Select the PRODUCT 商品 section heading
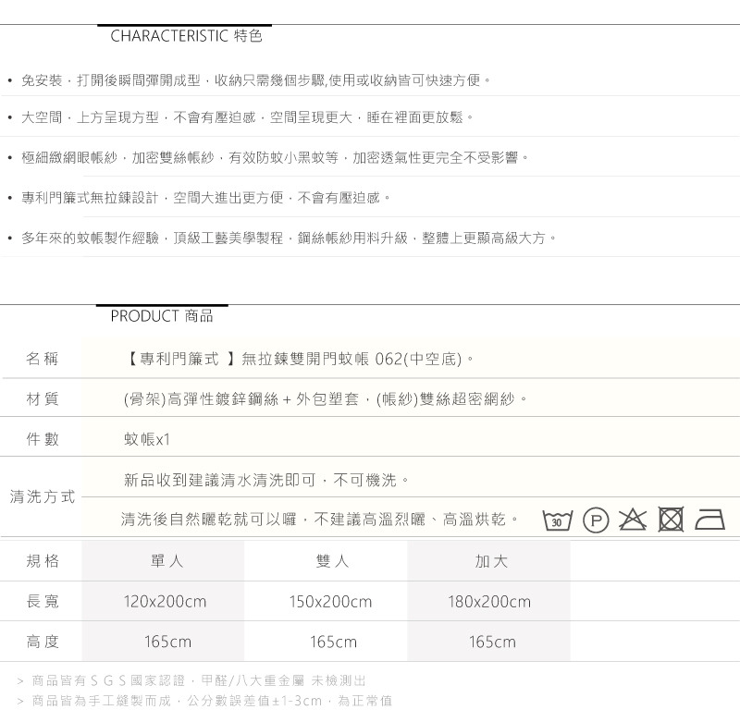The height and width of the screenshot is (722, 740). 162,316
